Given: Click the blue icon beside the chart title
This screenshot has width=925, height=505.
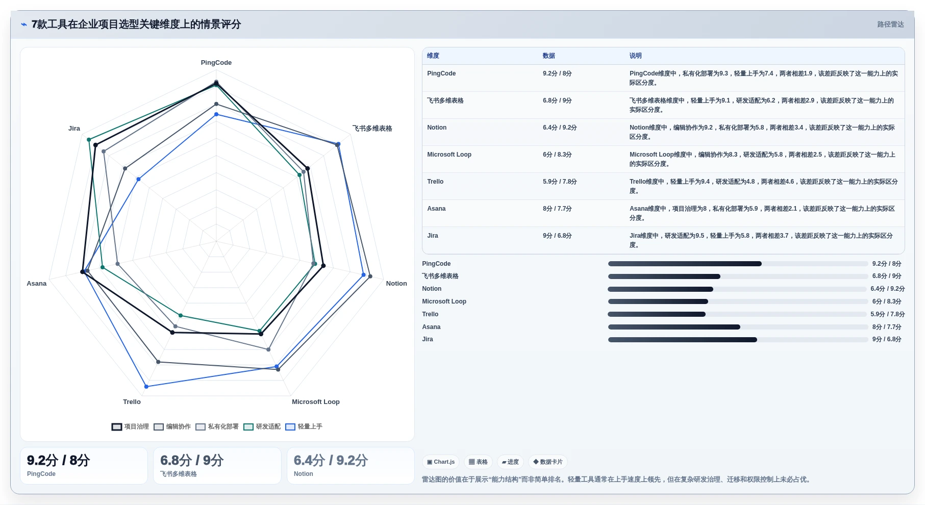Looking at the screenshot, I should pyautogui.click(x=23, y=24).
